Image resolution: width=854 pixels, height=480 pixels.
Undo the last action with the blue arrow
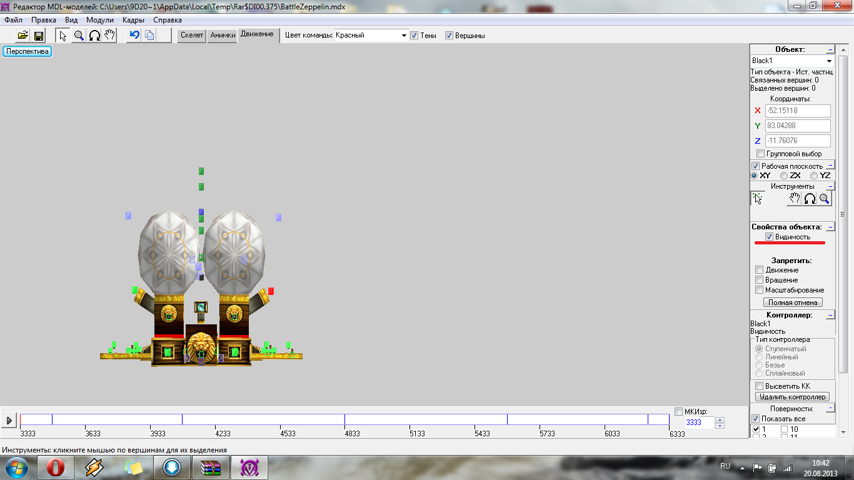(x=134, y=36)
